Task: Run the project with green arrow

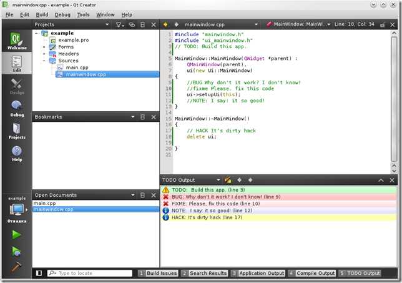Action: click(16, 235)
